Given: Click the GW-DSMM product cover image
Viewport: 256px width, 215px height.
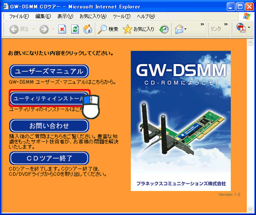Looking at the screenshot, I should pos(181,121).
